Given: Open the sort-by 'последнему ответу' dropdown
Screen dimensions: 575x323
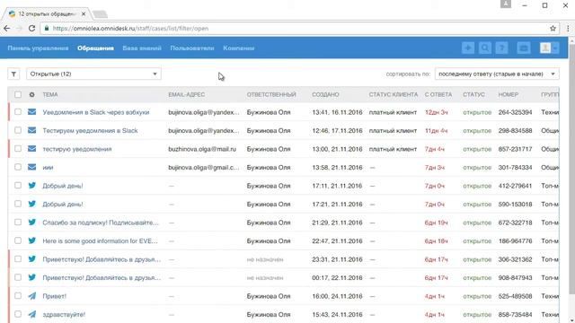Looking at the screenshot, I should [x=497, y=74].
